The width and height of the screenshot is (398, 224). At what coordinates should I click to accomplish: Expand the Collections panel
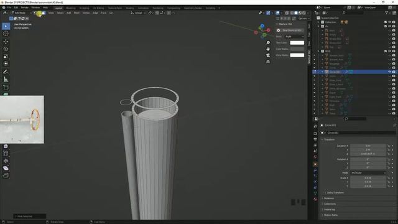pos(330,204)
